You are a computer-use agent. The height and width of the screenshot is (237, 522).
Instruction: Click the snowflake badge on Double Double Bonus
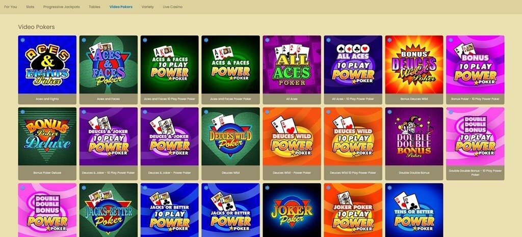(389, 112)
